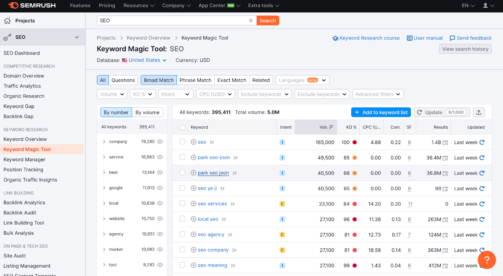The width and height of the screenshot is (503, 276).
Task: Open Advanced filters dropdown
Action: [x=378, y=94]
